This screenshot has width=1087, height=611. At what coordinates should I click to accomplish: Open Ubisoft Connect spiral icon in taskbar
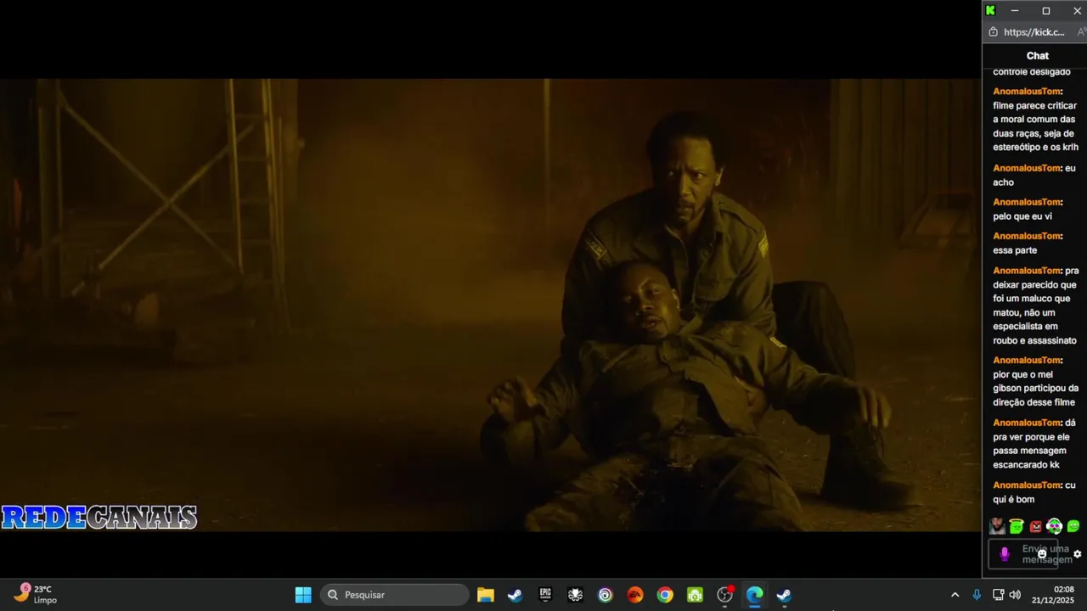(x=605, y=595)
